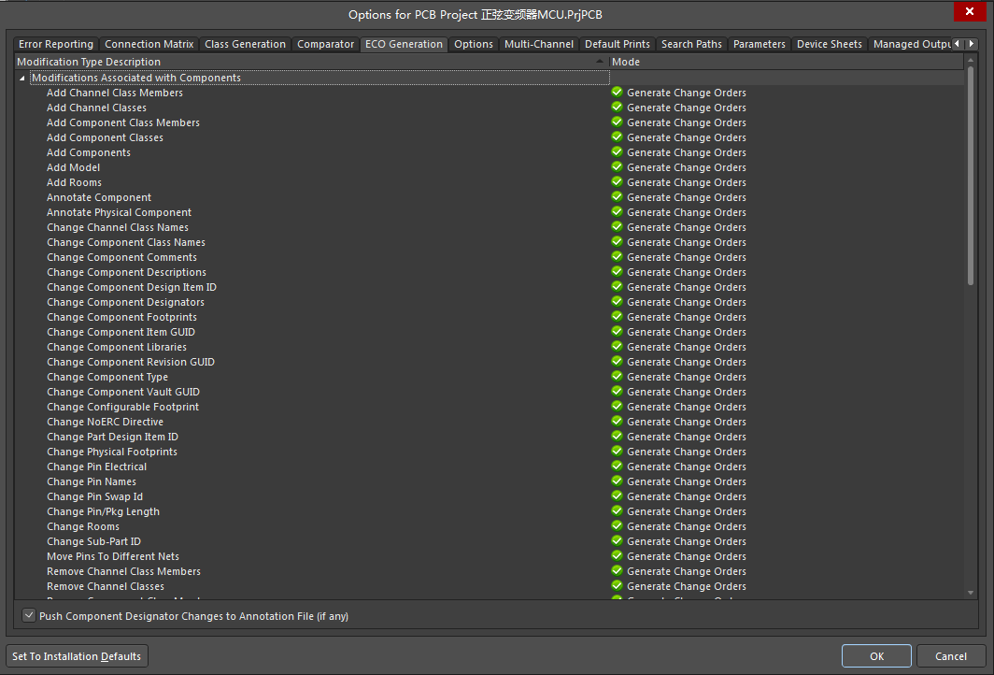Switch to the Error Reporting tab

[55, 44]
